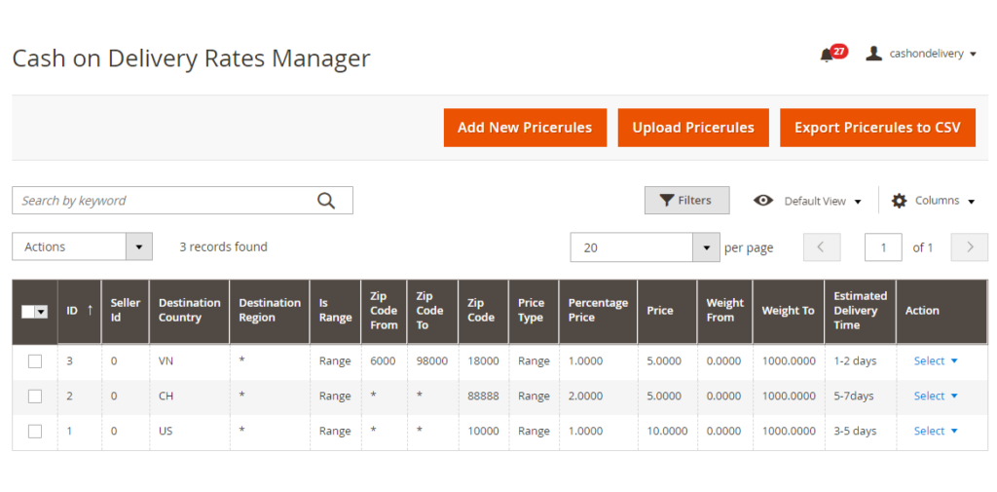Click Export Pricerules to CSV
Viewport: 997px width, 492px height.
877,128
